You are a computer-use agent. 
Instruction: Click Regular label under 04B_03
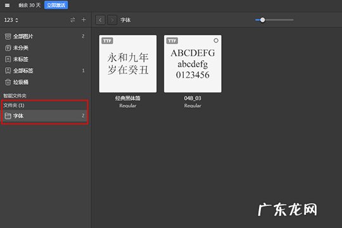tap(193, 106)
